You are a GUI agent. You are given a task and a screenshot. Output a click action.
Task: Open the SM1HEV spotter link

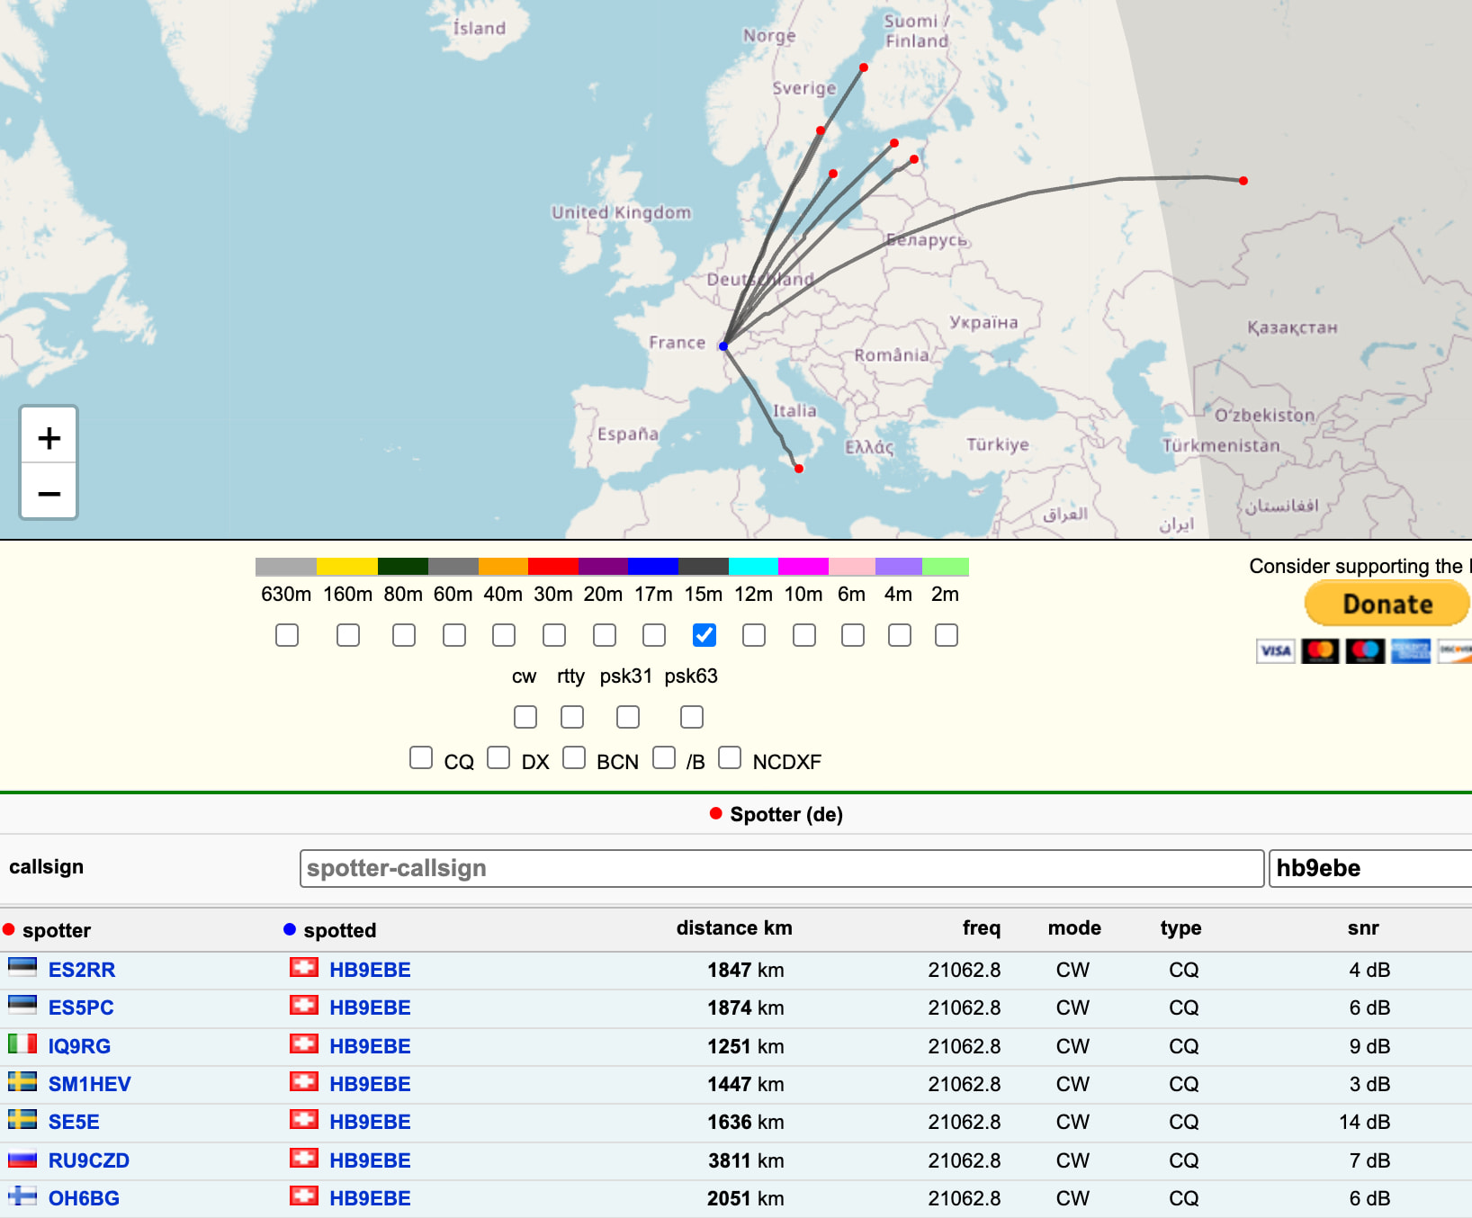tap(89, 1084)
